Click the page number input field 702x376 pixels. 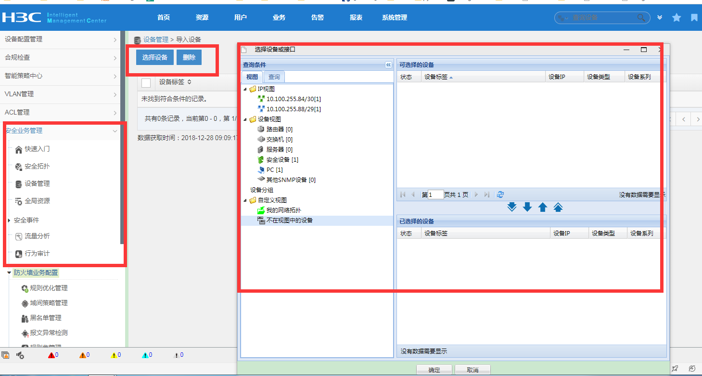tap(436, 195)
